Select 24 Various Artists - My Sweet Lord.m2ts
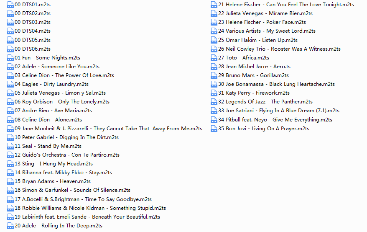The height and width of the screenshot is (232, 367). click(267, 31)
